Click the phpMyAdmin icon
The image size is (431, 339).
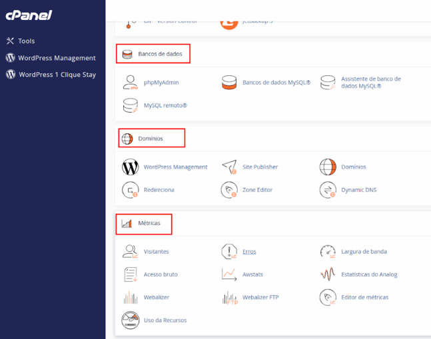(131, 83)
